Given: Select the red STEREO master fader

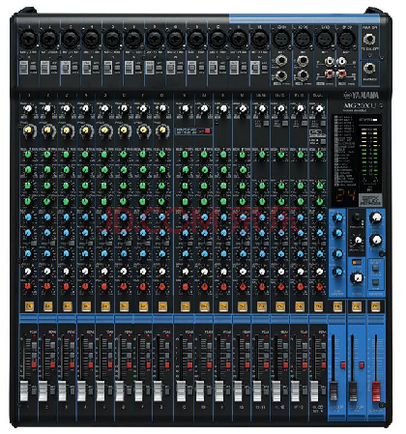Looking at the screenshot, I should coord(376,391).
